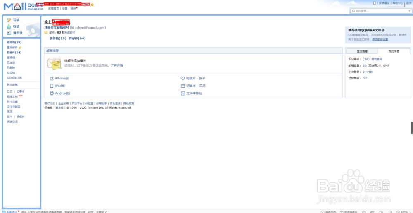
Task: Open 群邮件(64) folder in the sidebar
Action: (x=14, y=53)
